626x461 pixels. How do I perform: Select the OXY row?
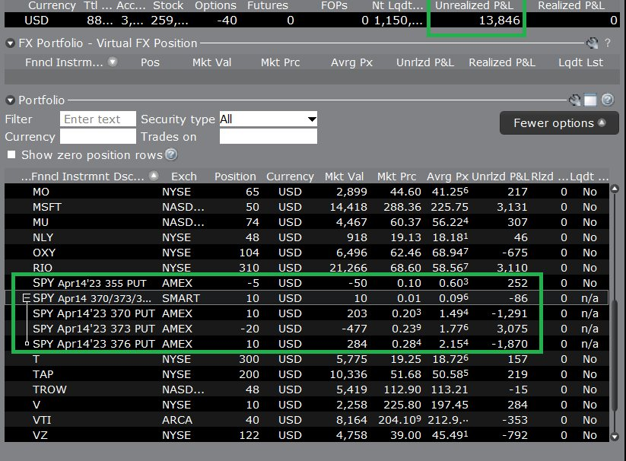[307, 253]
